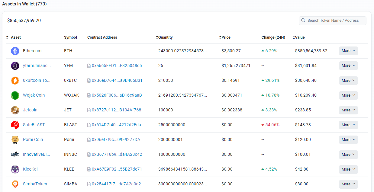Click contract file icon for 0xBTC
This screenshot has width=374, height=192.
(89, 81)
